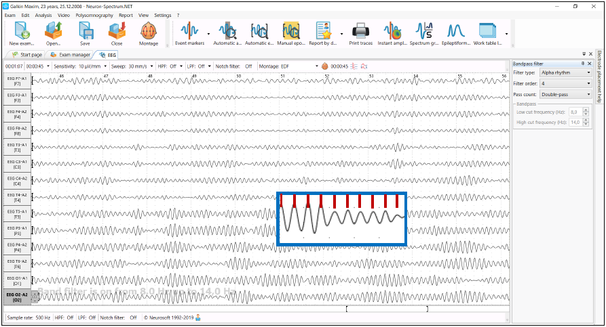
Task: Open an exam with the Open icon
Action: [54, 31]
